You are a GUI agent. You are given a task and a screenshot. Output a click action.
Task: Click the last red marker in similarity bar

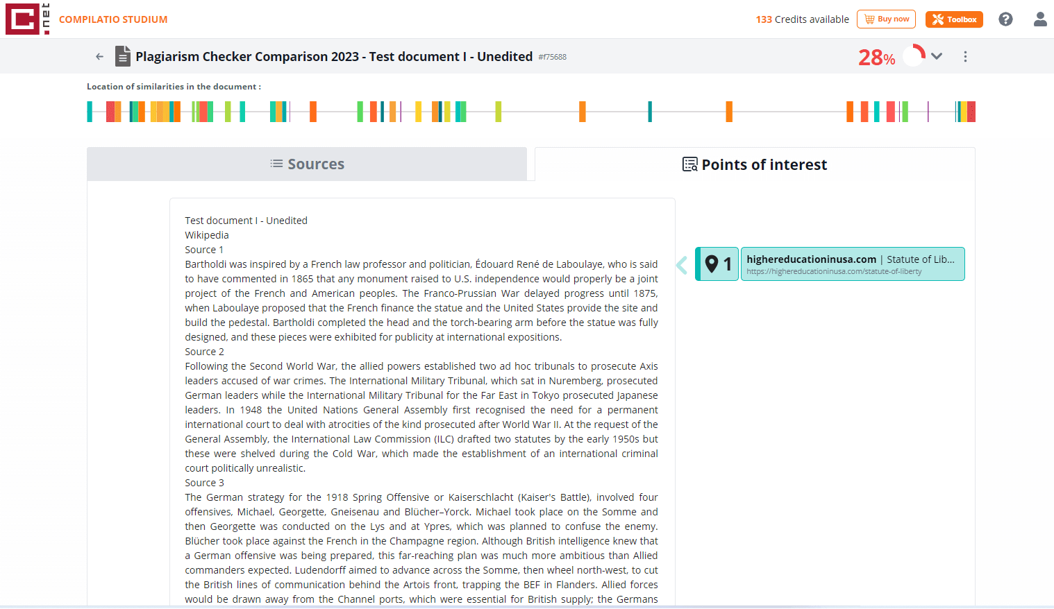[x=971, y=112]
